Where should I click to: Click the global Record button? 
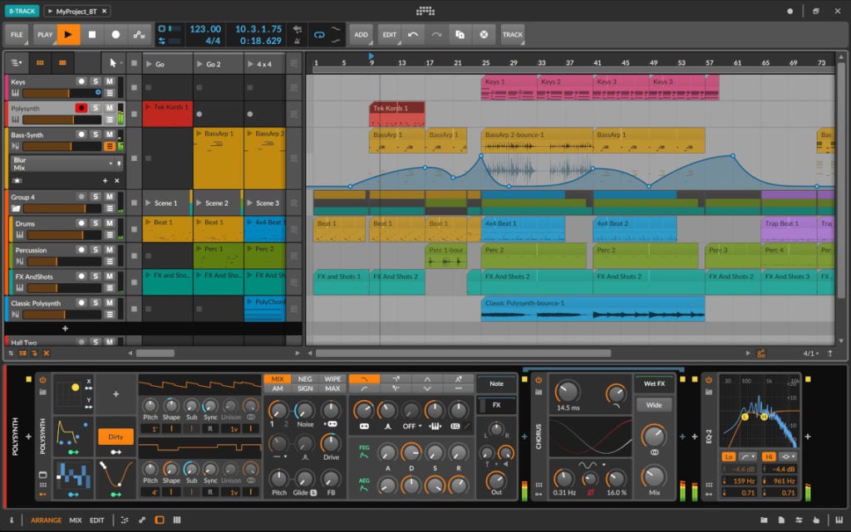tap(116, 35)
